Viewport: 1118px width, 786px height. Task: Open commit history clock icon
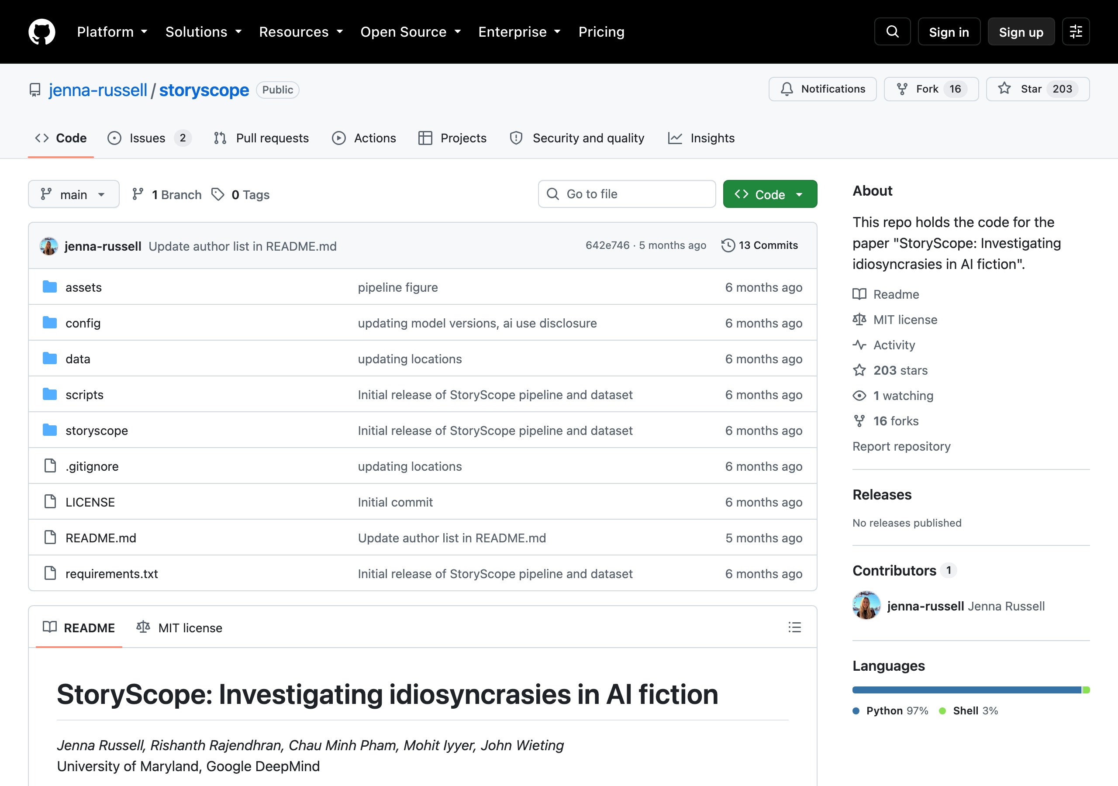pos(728,245)
